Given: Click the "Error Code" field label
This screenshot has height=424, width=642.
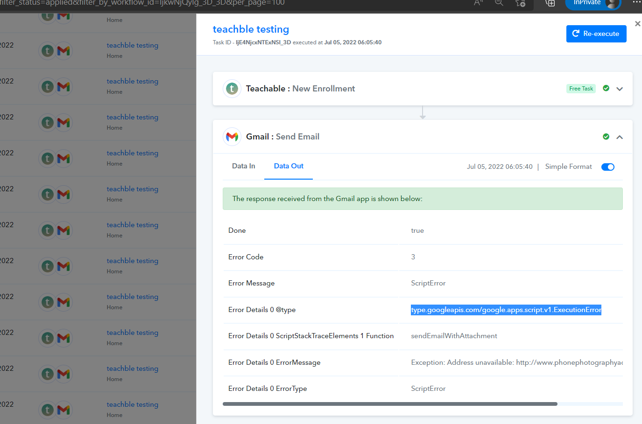Looking at the screenshot, I should coord(246,257).
